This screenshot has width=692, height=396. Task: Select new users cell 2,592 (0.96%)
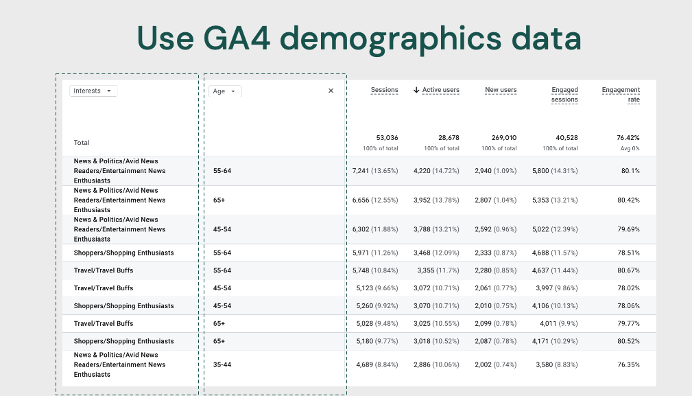pyautogui.click(x=496, y=229)
